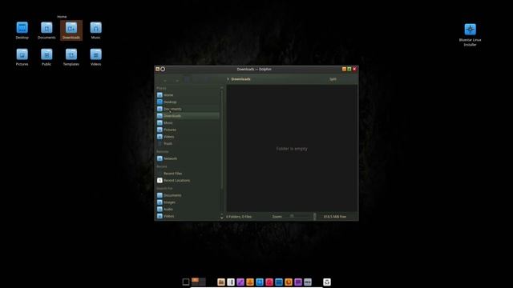Expand breadcrumb arrow before Downloads

point(228,79)
